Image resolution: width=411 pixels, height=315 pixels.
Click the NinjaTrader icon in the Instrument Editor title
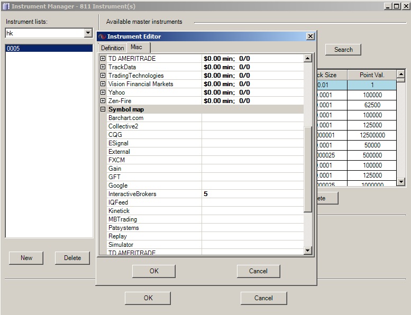[102, 36]
